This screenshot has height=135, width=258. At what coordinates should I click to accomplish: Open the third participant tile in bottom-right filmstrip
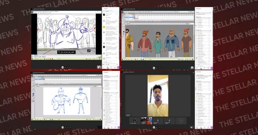158,121
